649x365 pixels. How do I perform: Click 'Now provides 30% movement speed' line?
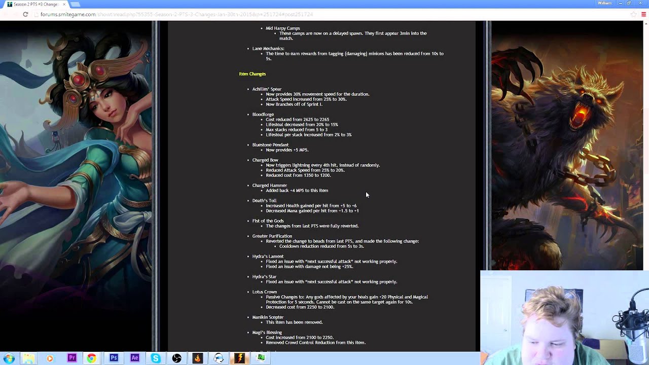pos(317,94)
